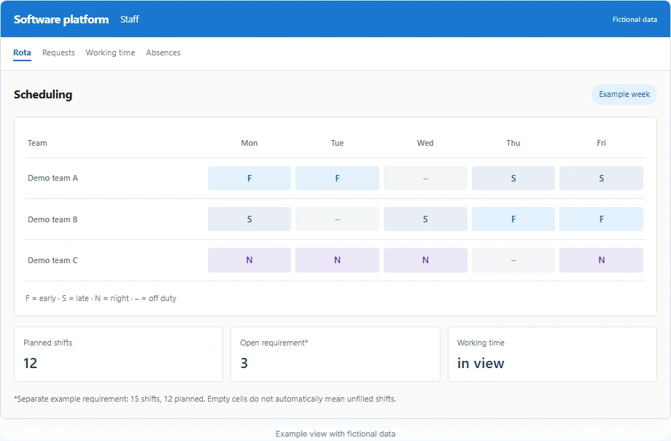The width and height of the screenshot is (671, 441).
Task: Click the Software platform title
Action: 61,19
